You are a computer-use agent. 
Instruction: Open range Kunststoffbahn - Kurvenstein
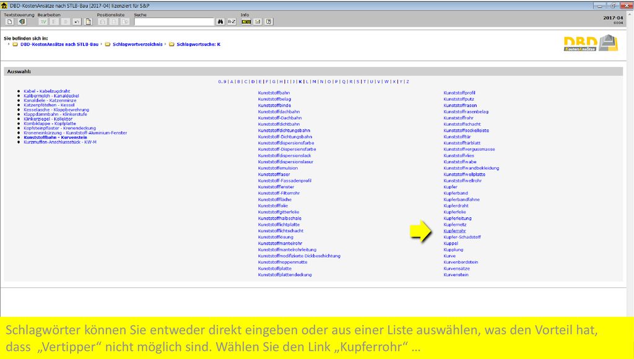[55, 137]
